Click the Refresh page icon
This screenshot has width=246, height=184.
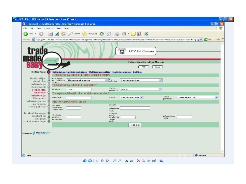[57, 34]
